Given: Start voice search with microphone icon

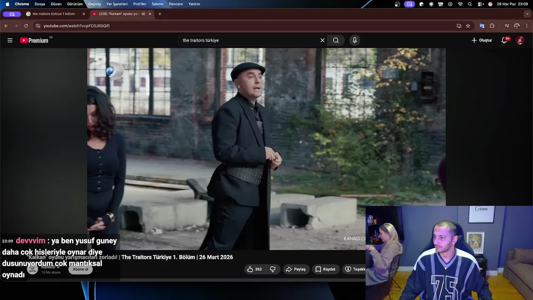Looking at the screenshot, I should (355, 40).
